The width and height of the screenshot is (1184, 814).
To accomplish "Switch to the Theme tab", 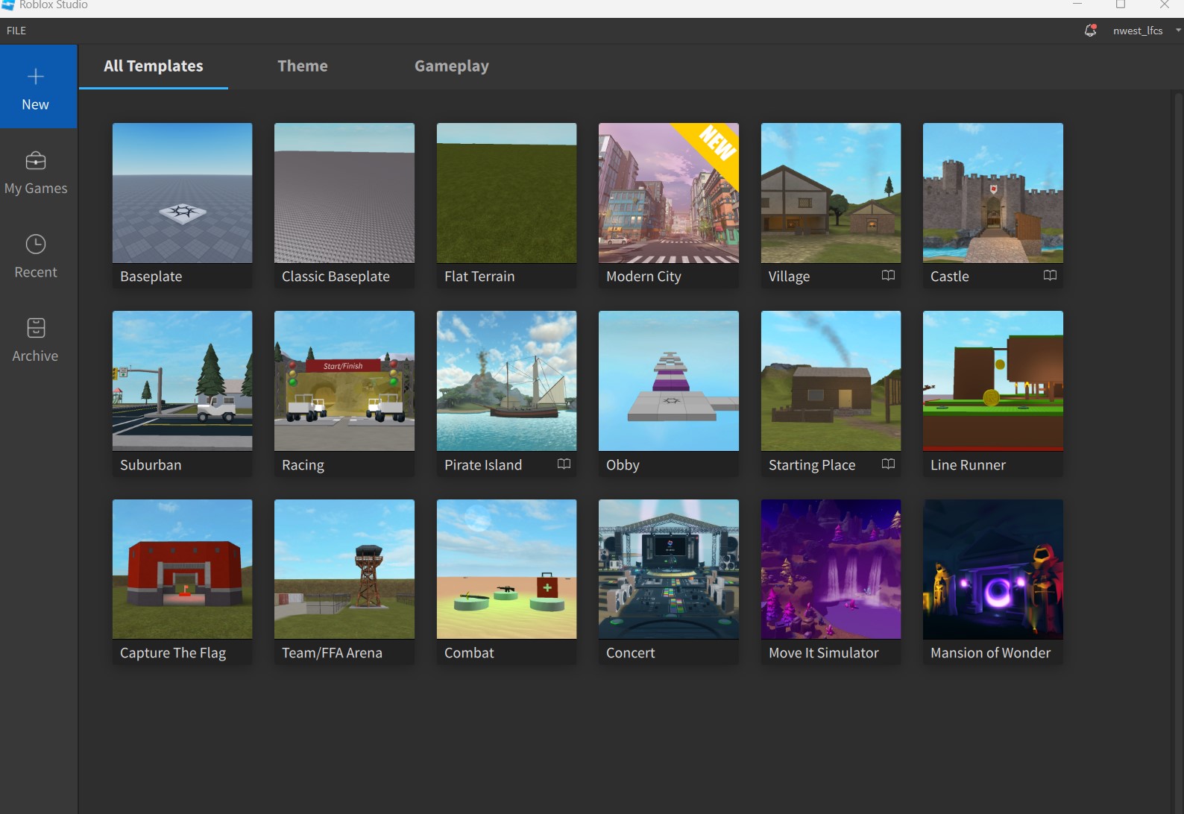I will [x=303, y=66].
